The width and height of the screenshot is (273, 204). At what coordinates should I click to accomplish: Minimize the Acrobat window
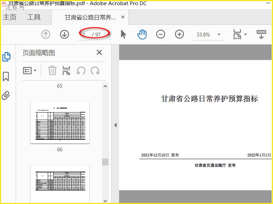tap(268, 3)
